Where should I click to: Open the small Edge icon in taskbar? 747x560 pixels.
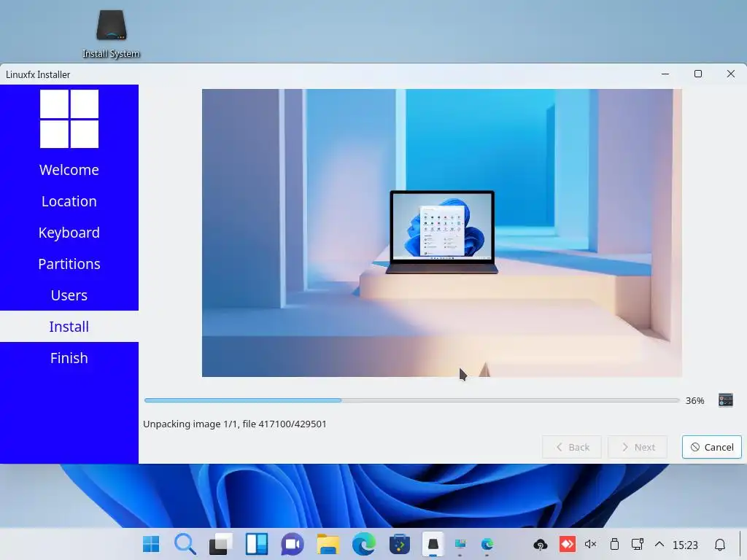[487, 544]
